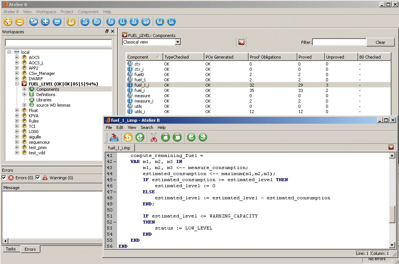Click the Clear filter button
This screenshot has height=264, width=399.
tap(380, 42)
